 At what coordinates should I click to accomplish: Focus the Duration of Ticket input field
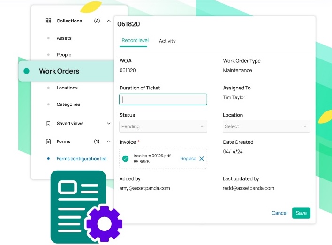click(163, 99)
